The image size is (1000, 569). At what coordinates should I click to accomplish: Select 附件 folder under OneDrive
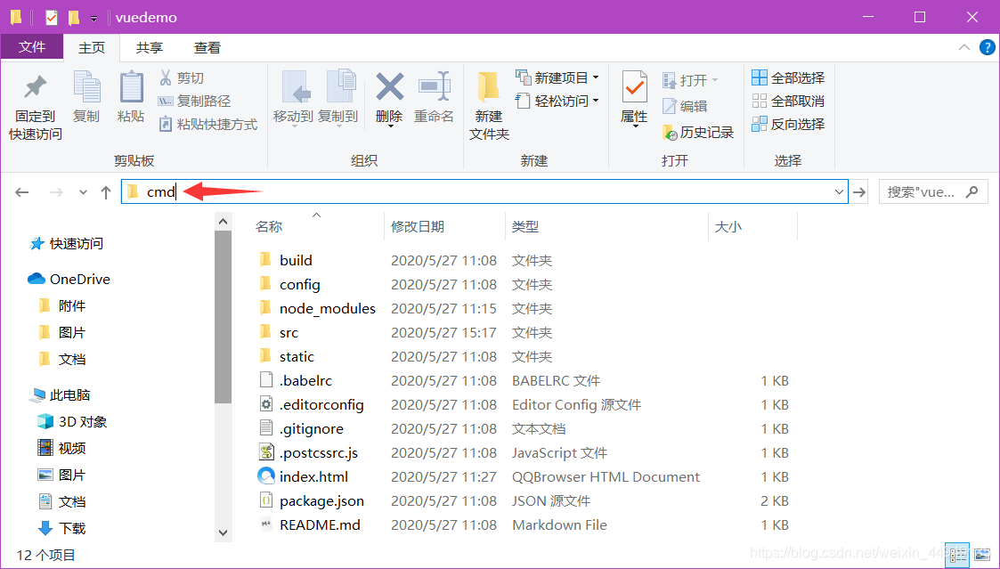[61, 305]
